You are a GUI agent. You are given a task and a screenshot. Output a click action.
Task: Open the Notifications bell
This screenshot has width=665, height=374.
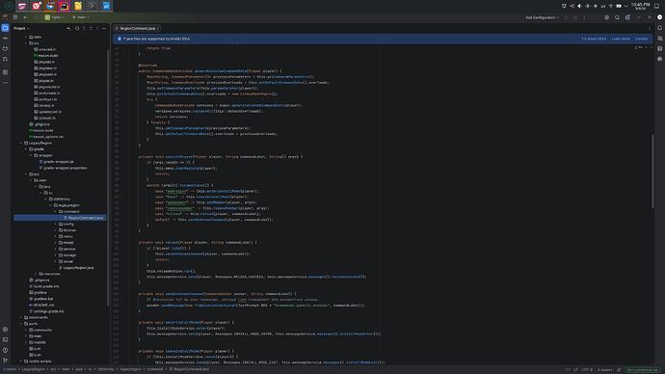pos(659,28)
